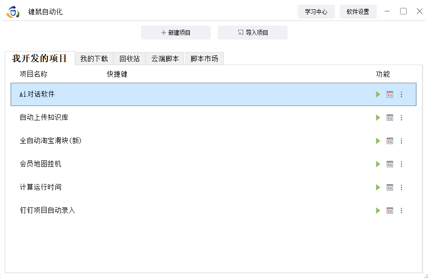This screenshot has height=278, width=428.
Task: Click the 快捷键 column header
Action: coord(117,74)
